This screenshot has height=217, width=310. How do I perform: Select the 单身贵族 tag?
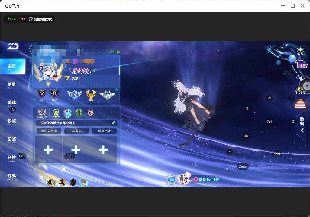click(104, 131)
